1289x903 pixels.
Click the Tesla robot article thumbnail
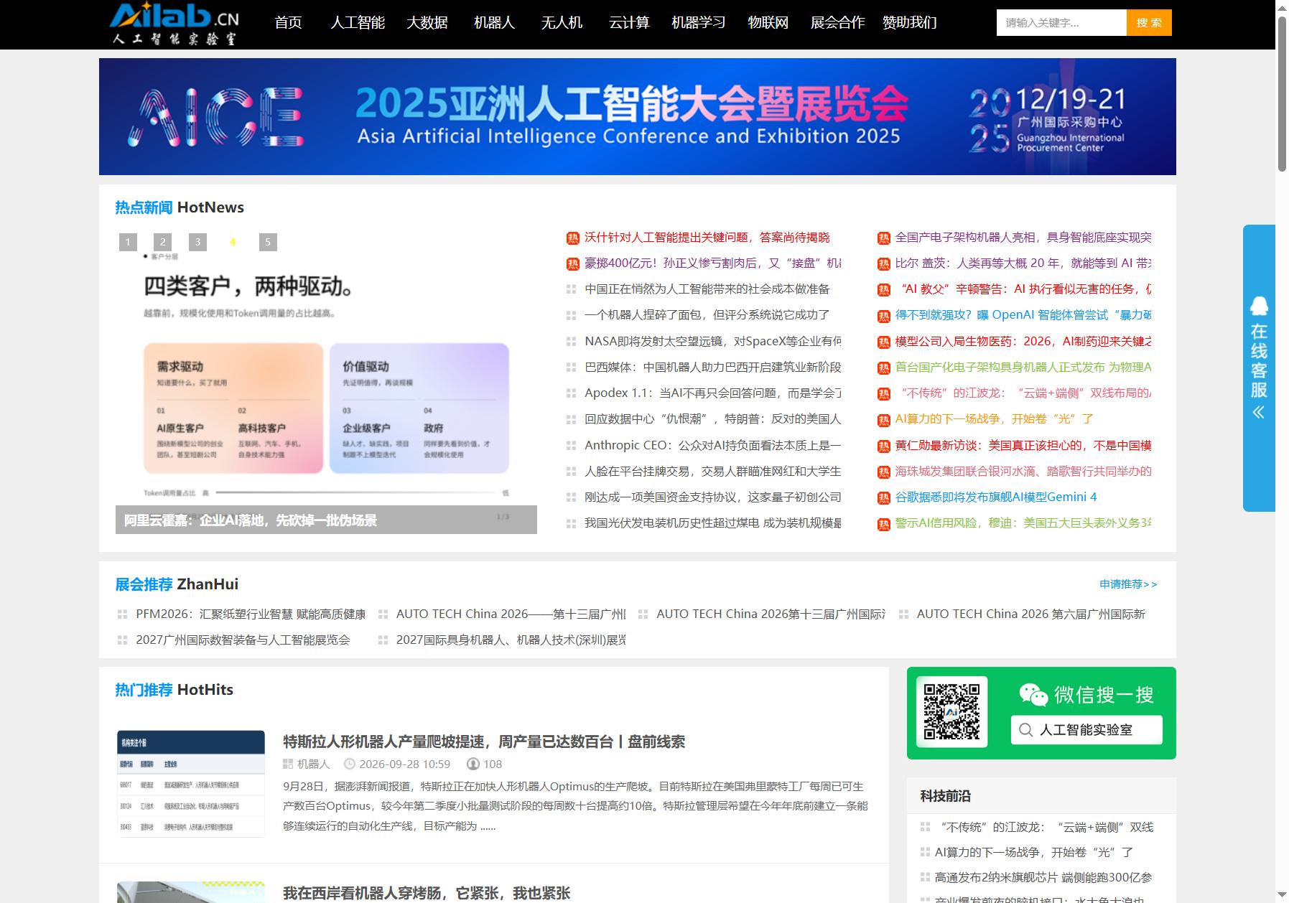tap(191, 783)
